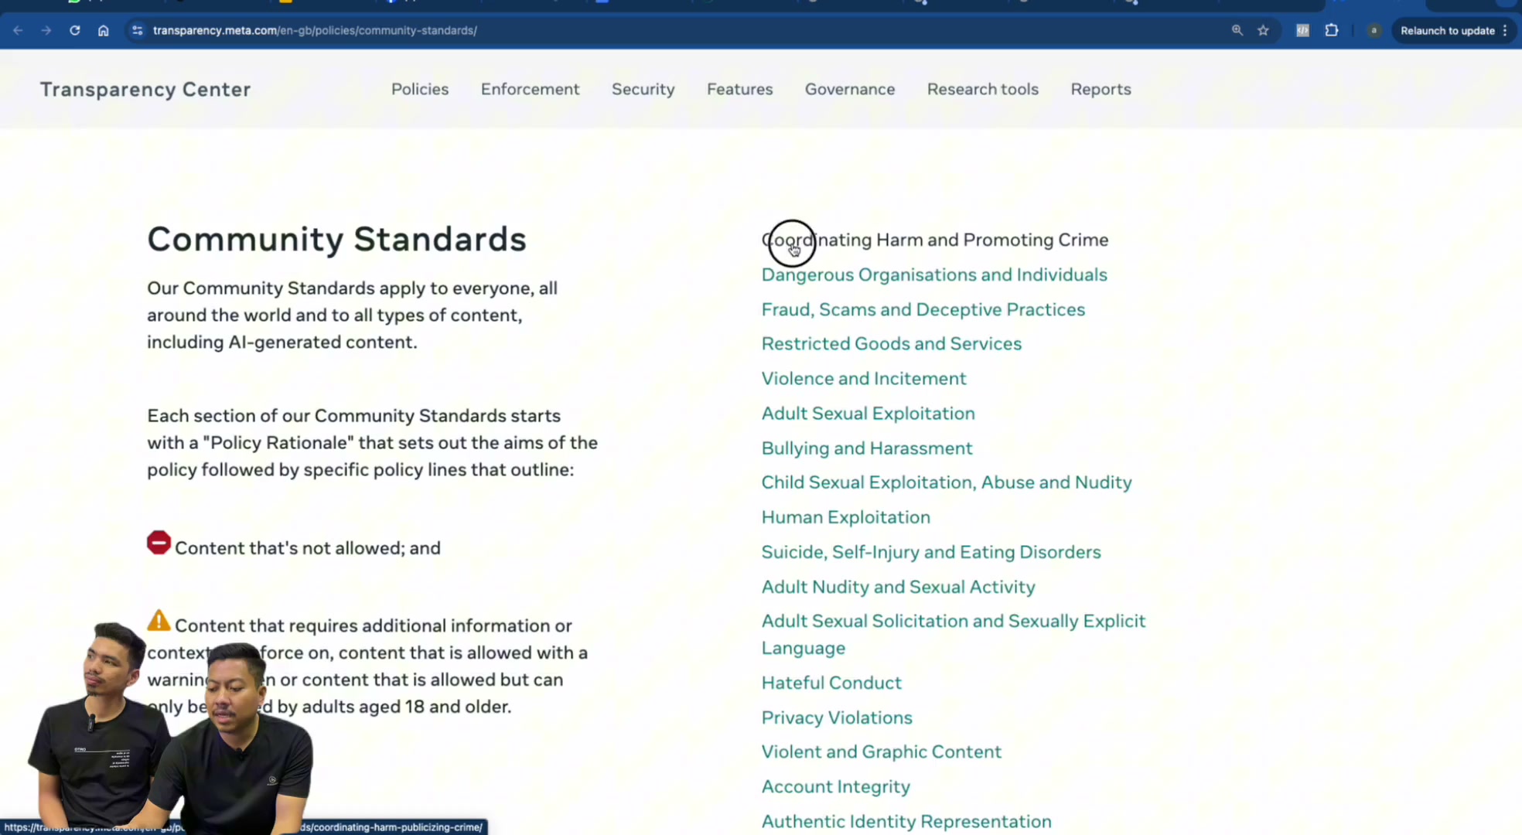Open the browser home icon
This screenshot has height=835, width=1522.
click(103, 30)
